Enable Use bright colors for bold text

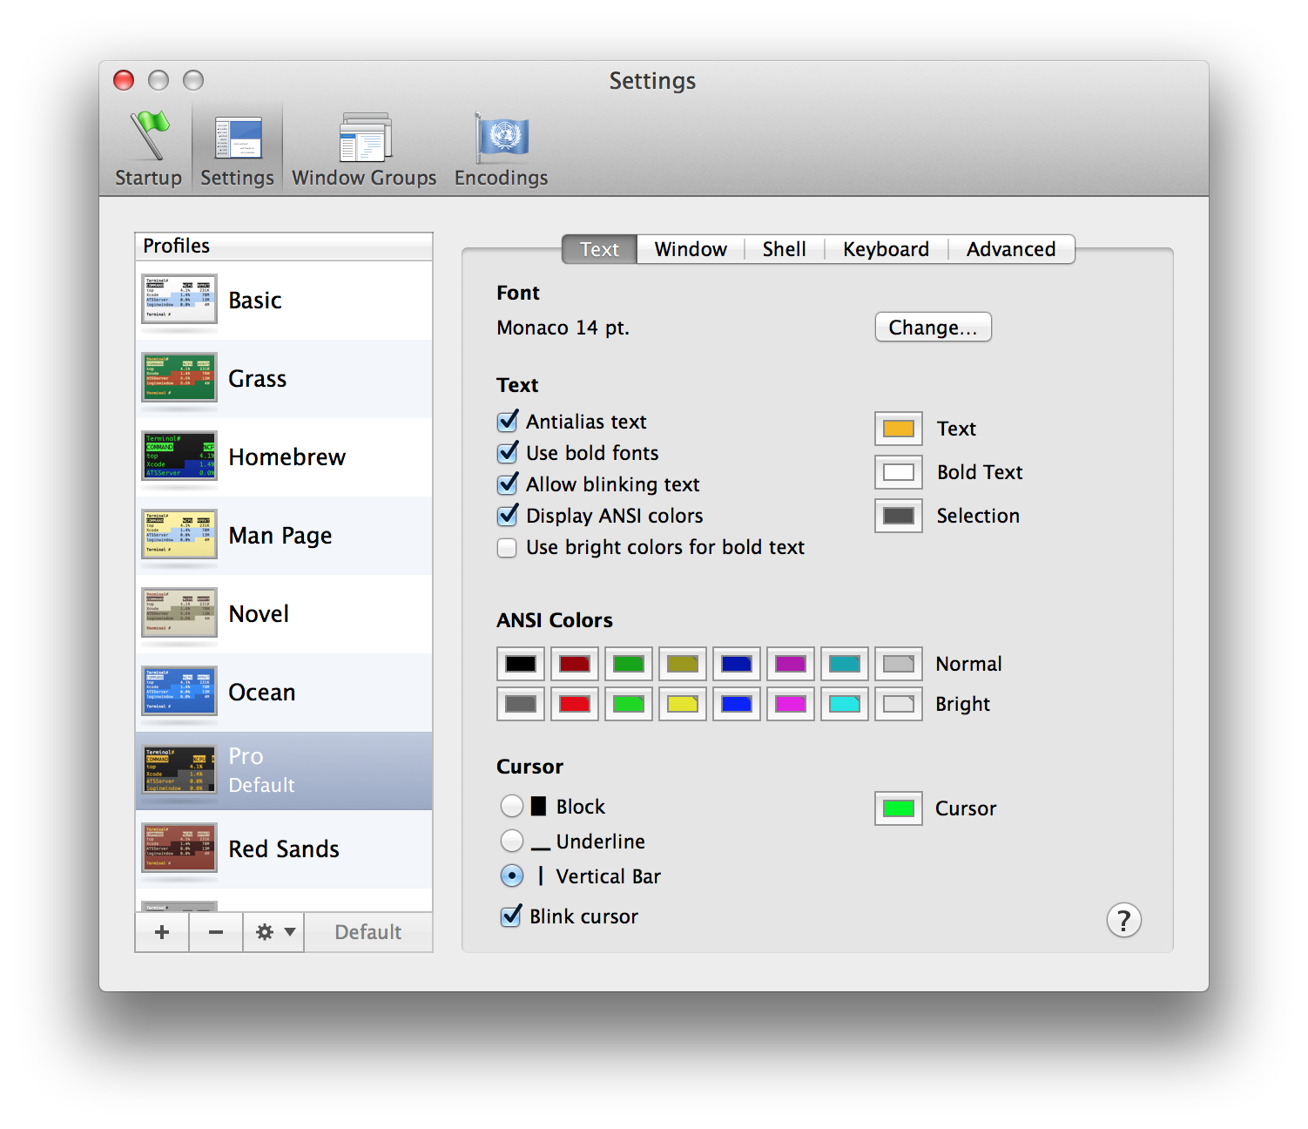508,548
